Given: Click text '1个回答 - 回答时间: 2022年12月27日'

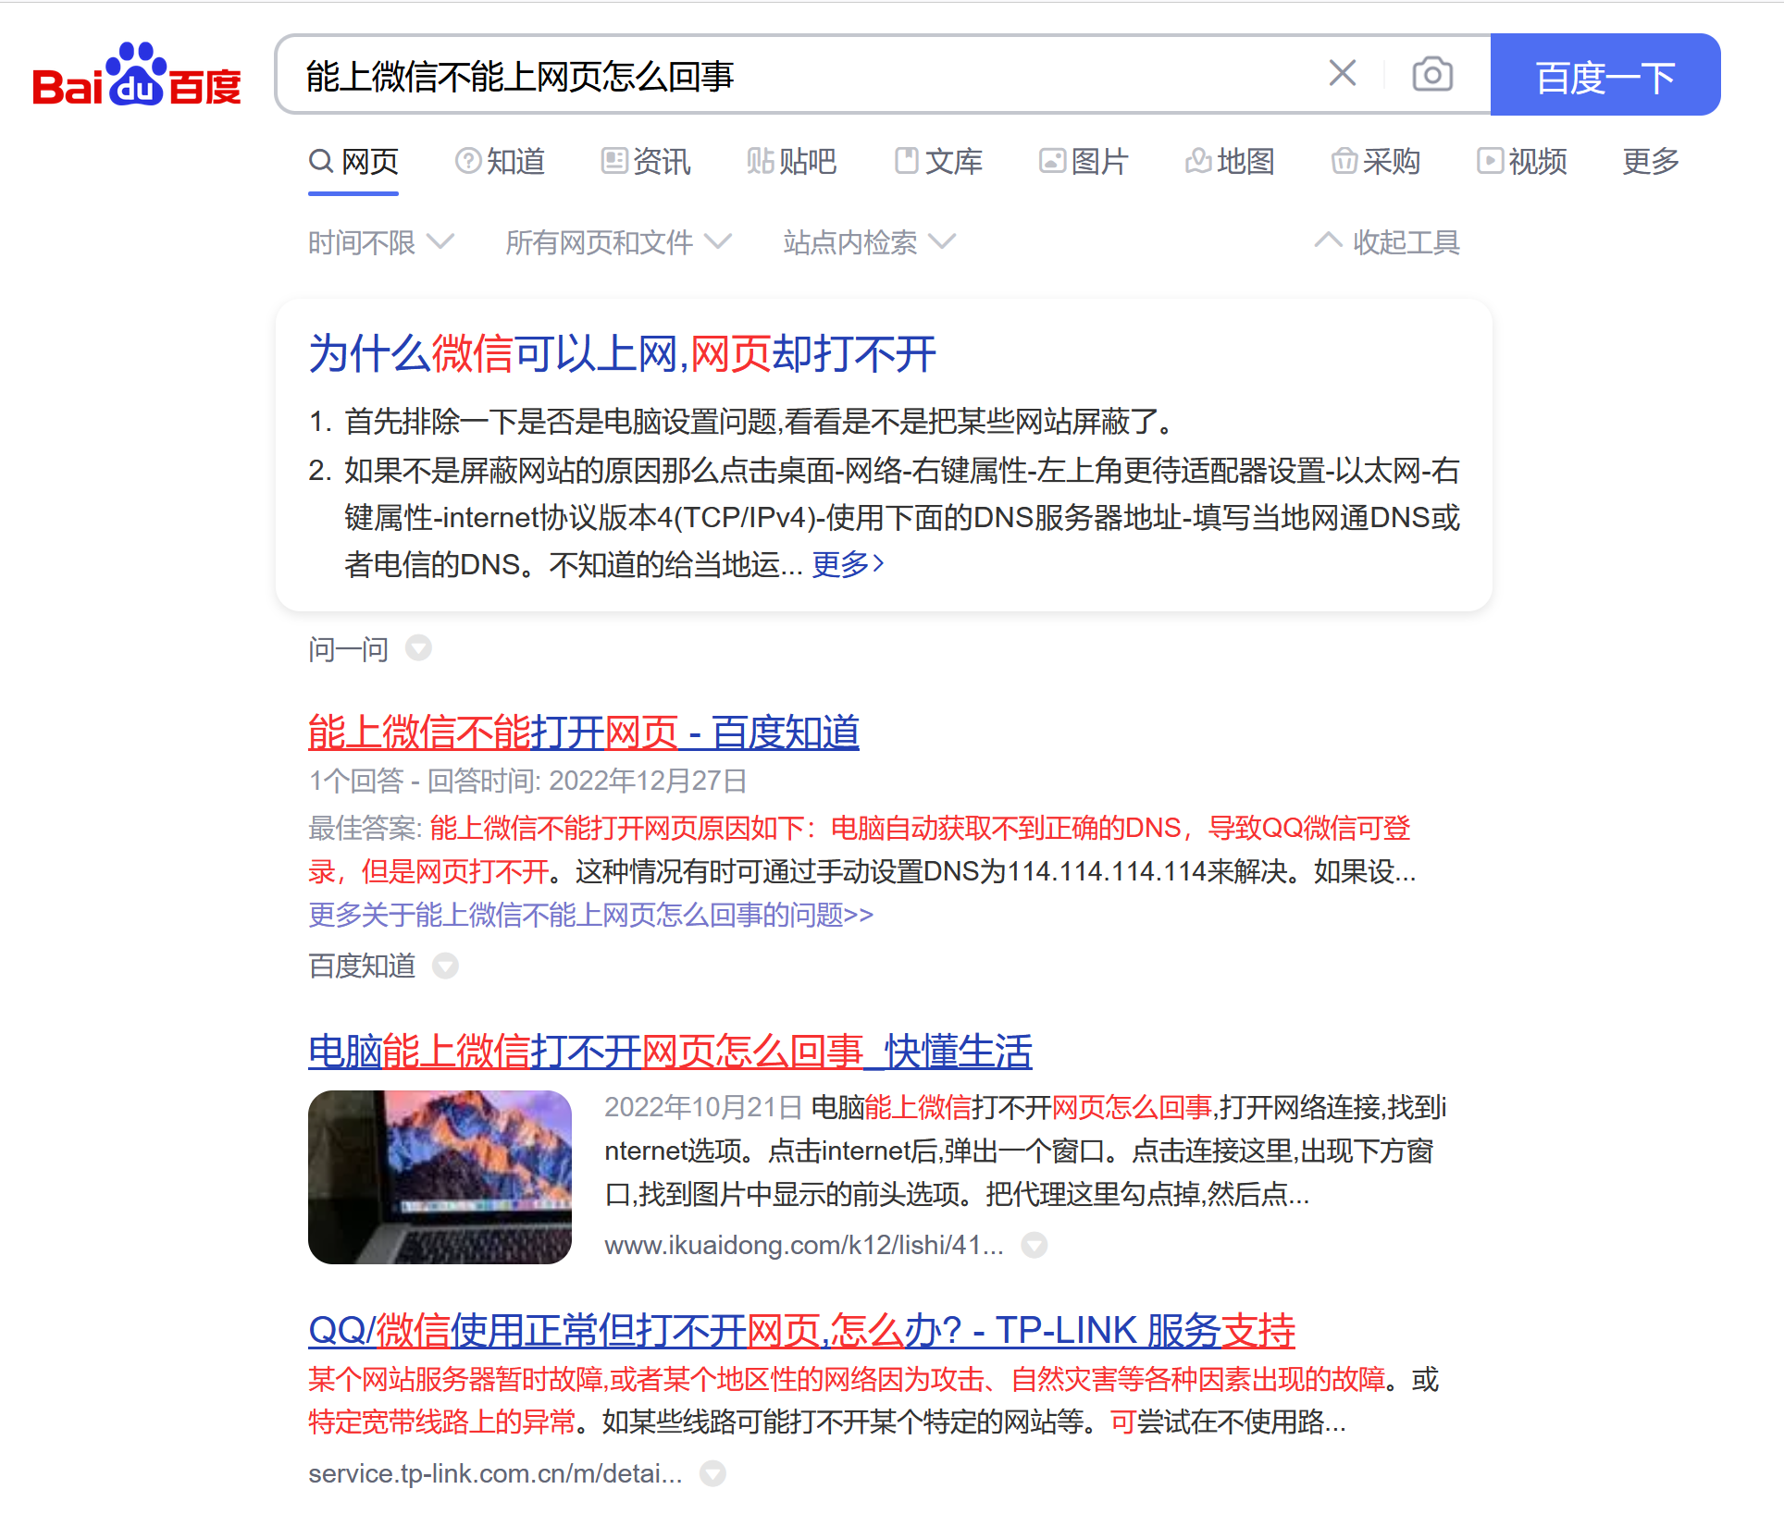Looking at the screenshot, I should 527,781.
